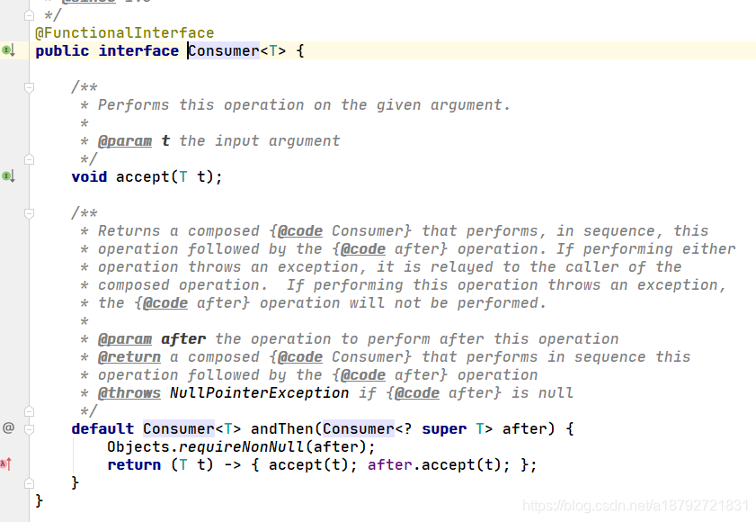
Task: Click the accept method name declaration
Action: point(143,176)
